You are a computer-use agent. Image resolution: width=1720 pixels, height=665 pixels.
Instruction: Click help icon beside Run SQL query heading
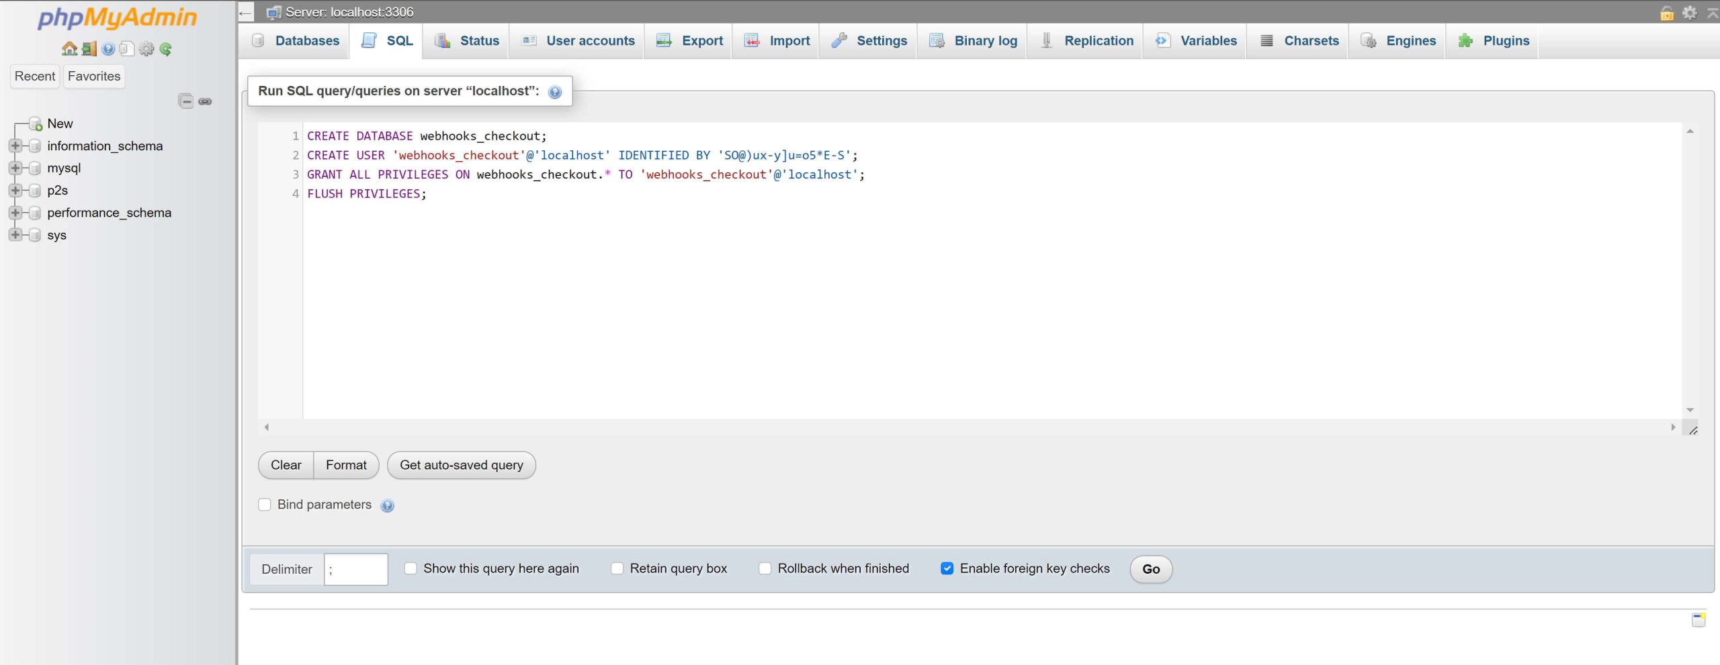(x=554, y=92)
